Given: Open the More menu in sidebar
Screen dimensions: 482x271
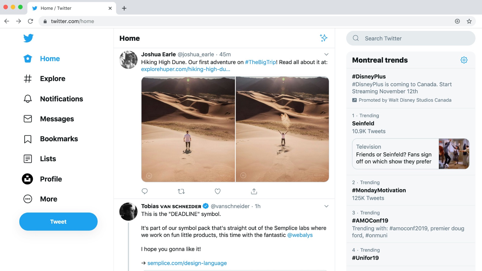Looking at the screenshot, I should click(x=40, y=199).
